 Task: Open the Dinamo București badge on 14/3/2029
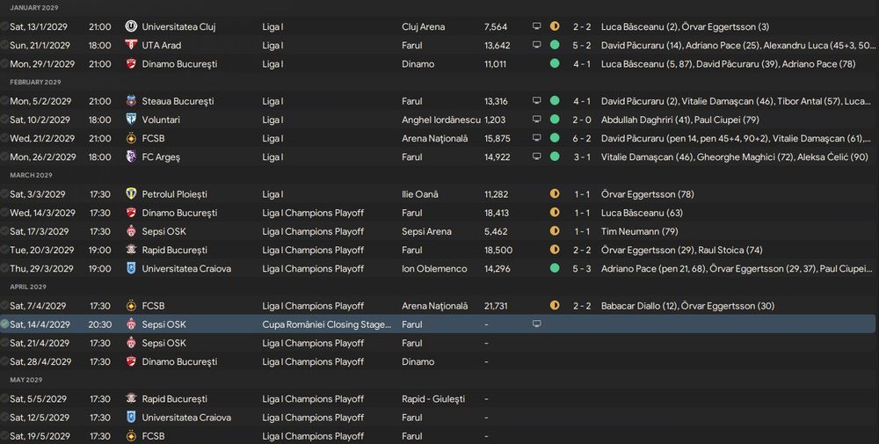131,213
